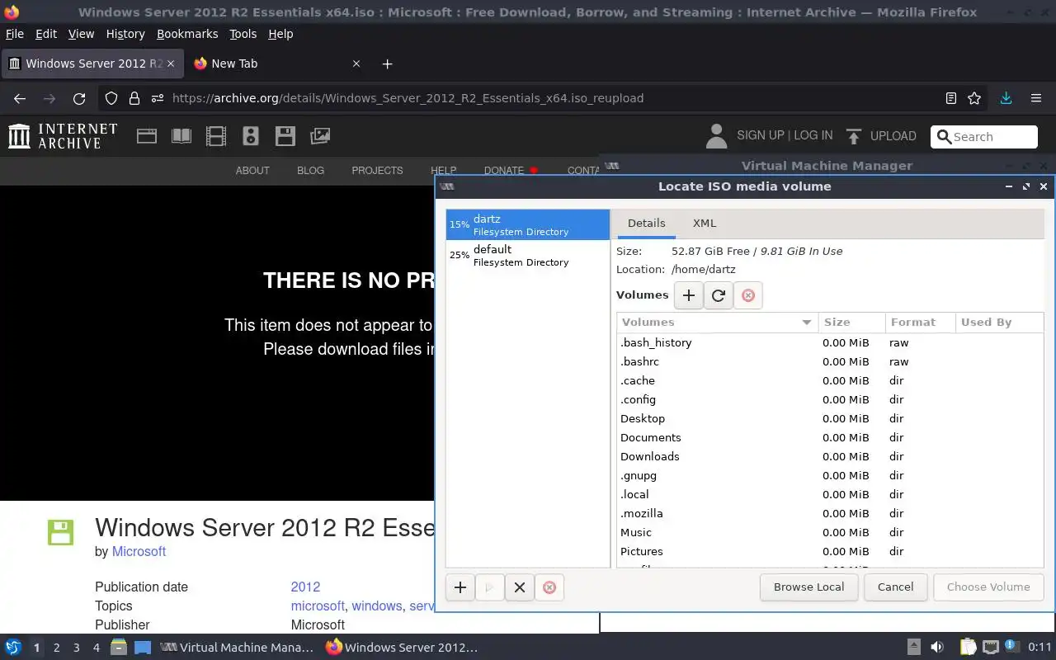1056x660 pixels.
Task: Click Internet Archive search field
Action: pyautogui.click(x=984, y=137)
